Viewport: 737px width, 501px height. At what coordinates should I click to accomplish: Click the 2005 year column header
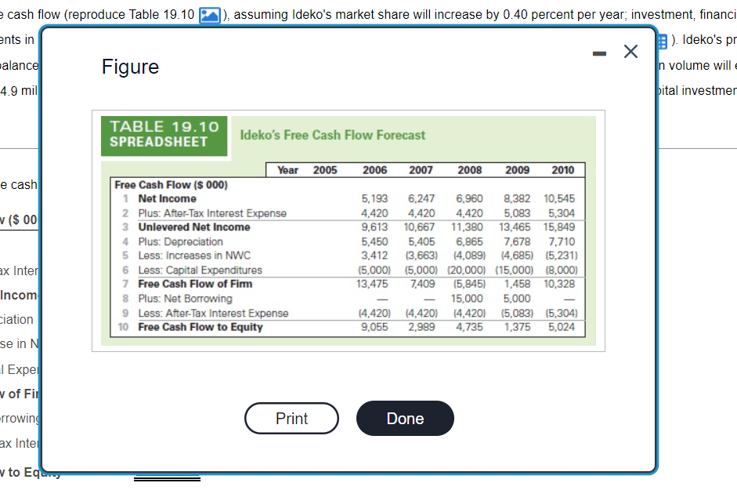pyautogui.click(x=325, y=170)
